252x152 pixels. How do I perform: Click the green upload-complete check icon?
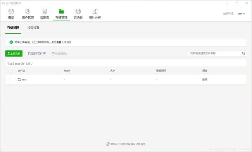[11, 42]
